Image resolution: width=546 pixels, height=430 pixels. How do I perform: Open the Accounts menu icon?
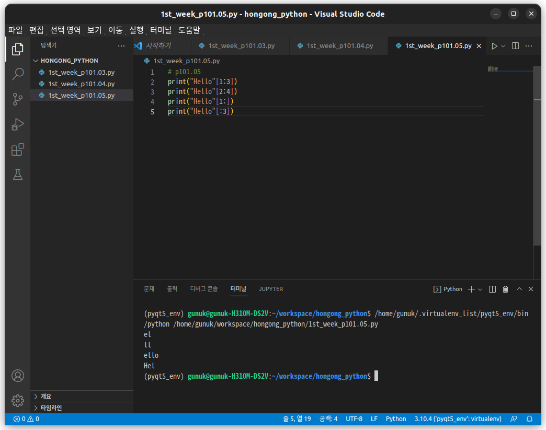[x=17, y=376]
